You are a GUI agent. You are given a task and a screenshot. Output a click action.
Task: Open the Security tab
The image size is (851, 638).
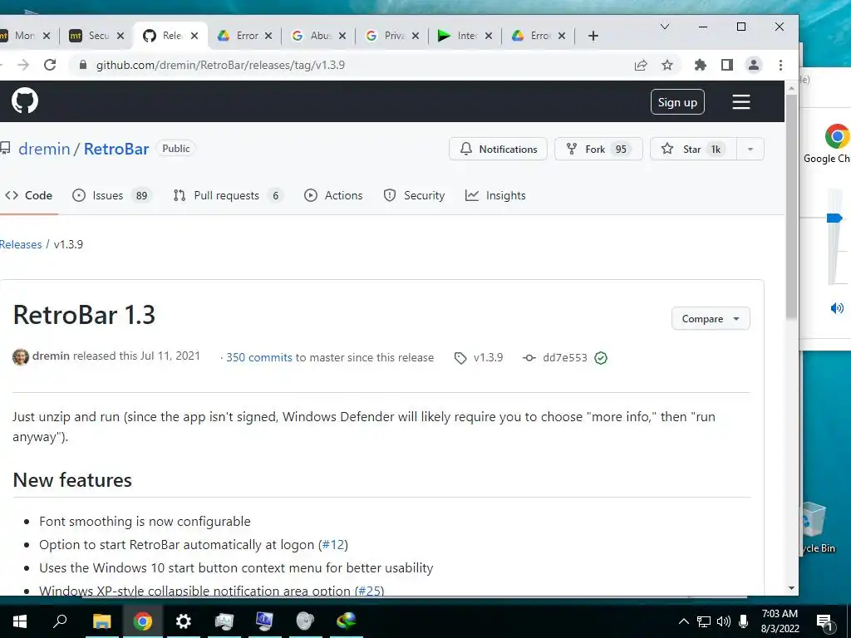coord(414,195)
